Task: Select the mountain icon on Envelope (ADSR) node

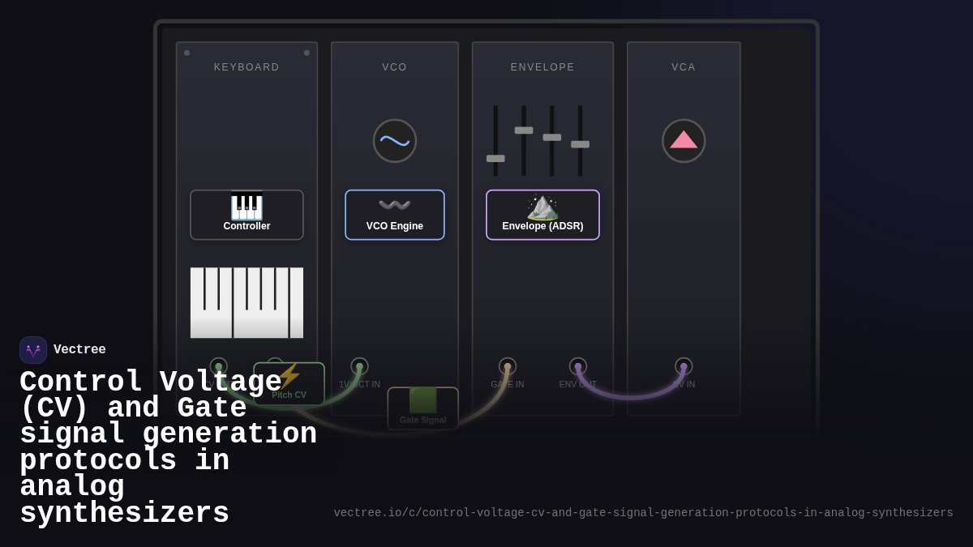Action: (x=542, y=208)
